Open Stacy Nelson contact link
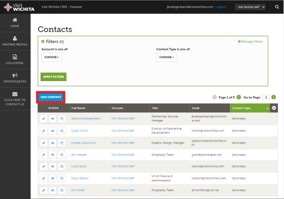This screenshot has height=199, width=284. pos(80,178)
